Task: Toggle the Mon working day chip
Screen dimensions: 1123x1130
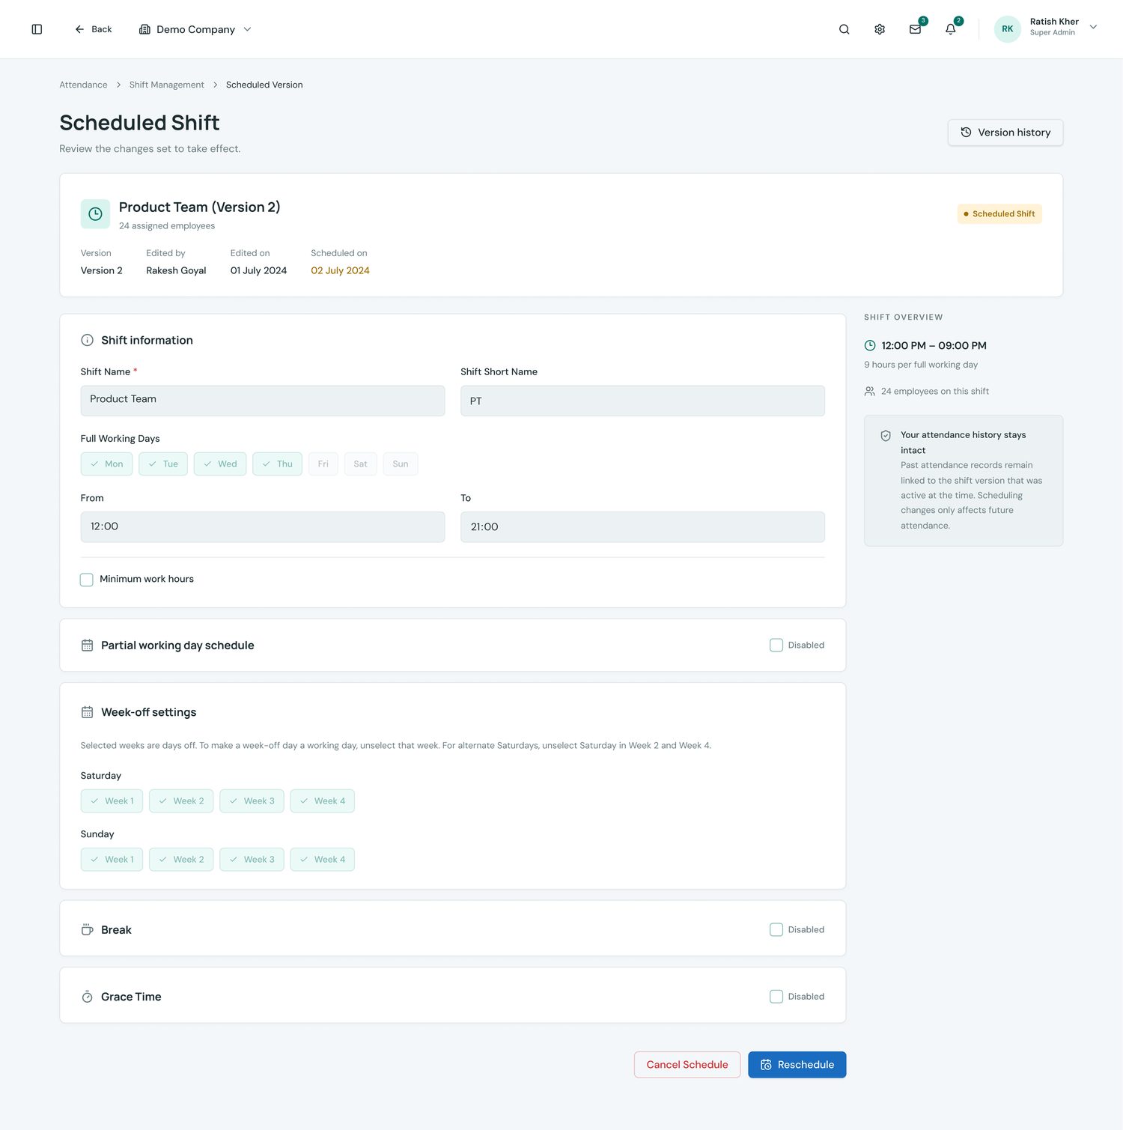Action: click(106, 464)
